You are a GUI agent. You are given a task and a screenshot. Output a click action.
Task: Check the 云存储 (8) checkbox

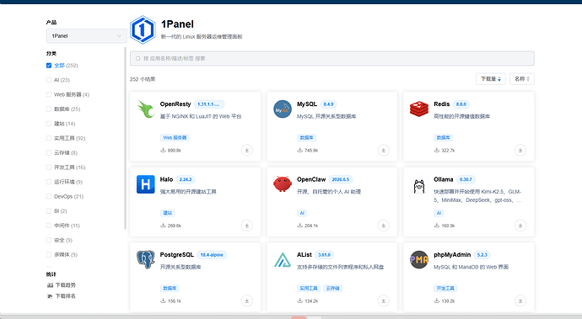pyautogui.click(x=49, y=152)
